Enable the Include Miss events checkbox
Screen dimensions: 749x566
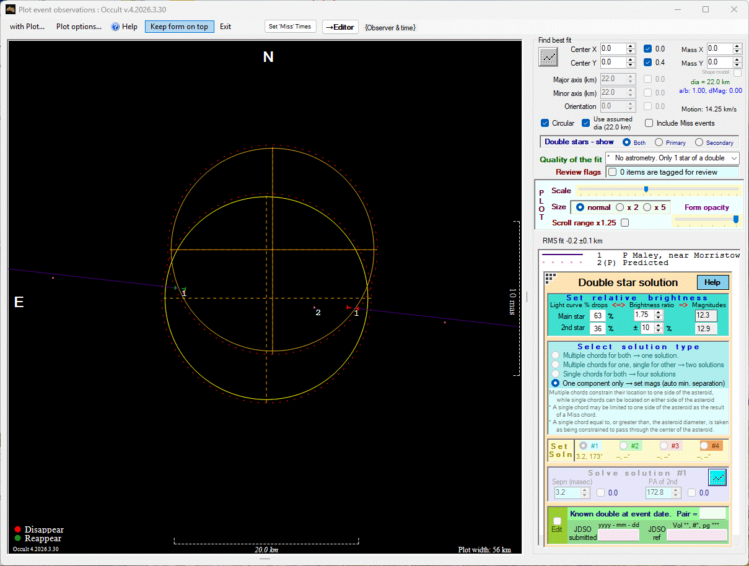click(649, 123)
